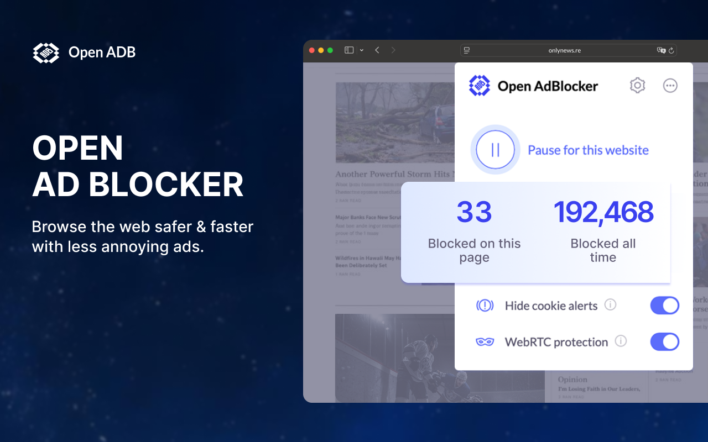Click the info icon next to WebRTC protection
The width and height of the screenshot is (708, 442).
622,342
